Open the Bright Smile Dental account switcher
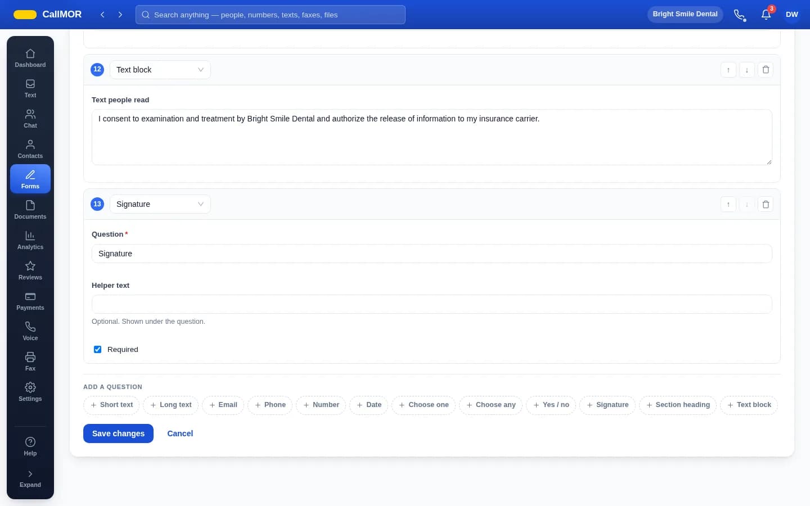The image size is (810, 506). [685, 14]
